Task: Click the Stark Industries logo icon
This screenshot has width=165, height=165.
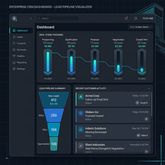Action: 81,146
